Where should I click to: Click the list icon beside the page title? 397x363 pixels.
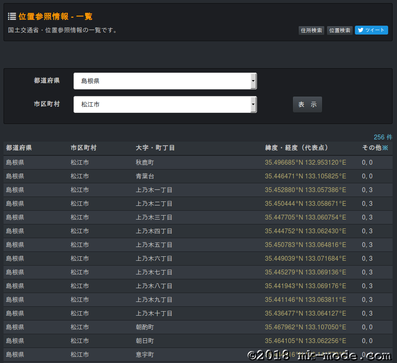[x=12, y=16]
